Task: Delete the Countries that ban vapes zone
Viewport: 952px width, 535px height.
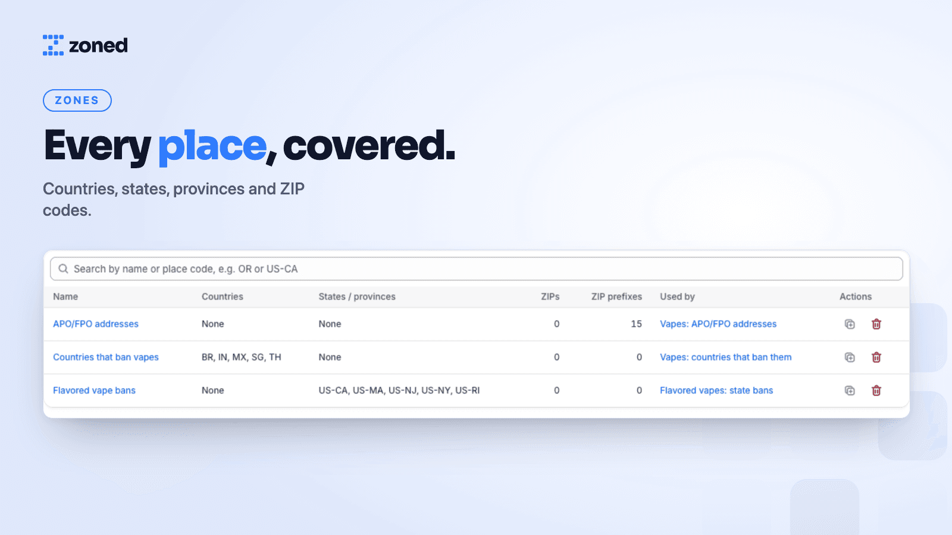Action: tap(876, 357)
